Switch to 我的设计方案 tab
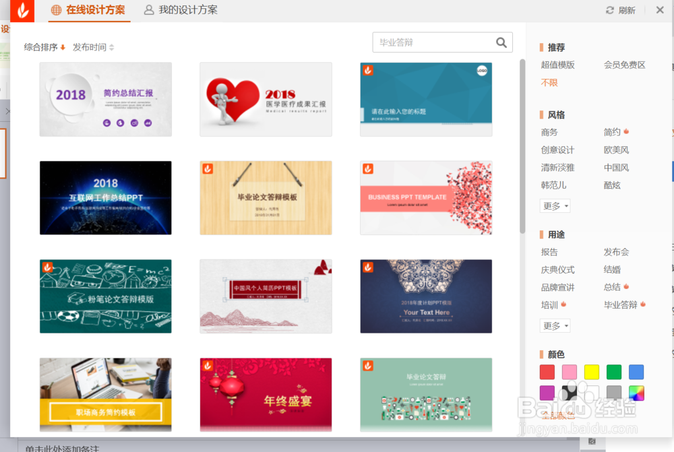The width and height of the screenshot is (674, 452). 181,10
